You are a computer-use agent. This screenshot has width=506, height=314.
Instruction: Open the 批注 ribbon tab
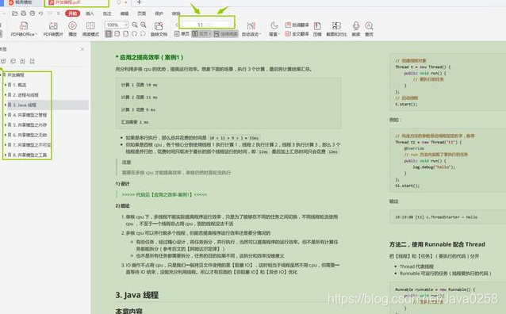tap(107, 13)
